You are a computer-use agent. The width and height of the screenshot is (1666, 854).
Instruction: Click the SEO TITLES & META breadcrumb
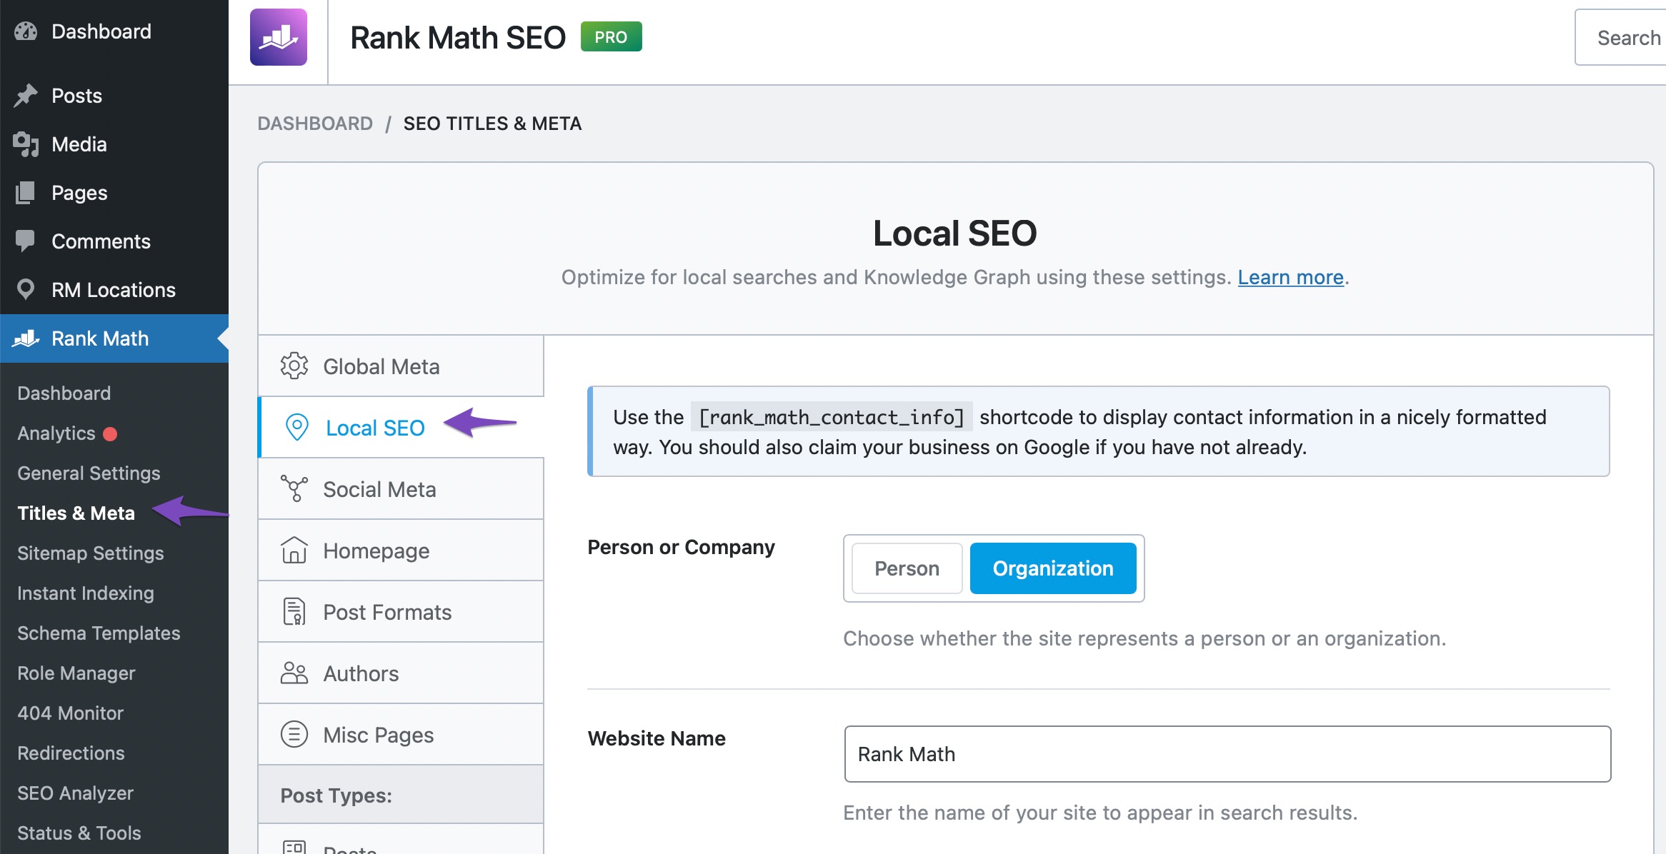click(x=492, y=124)
